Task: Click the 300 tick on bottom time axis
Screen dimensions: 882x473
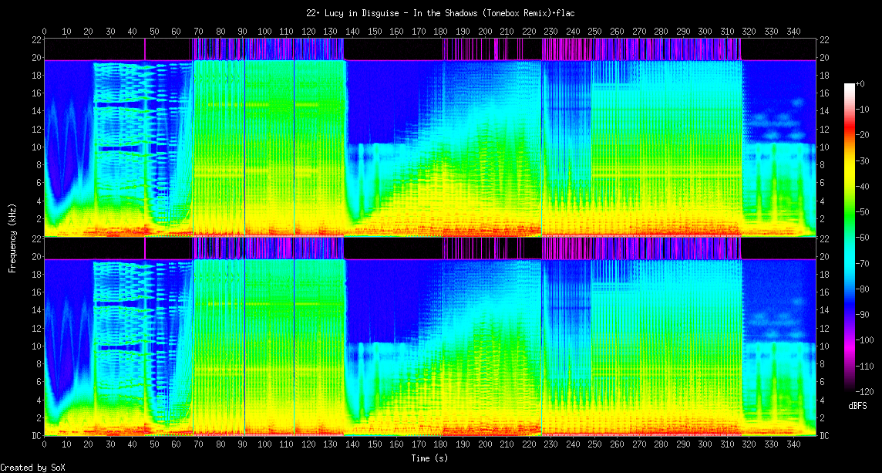Action: (705, 444)
